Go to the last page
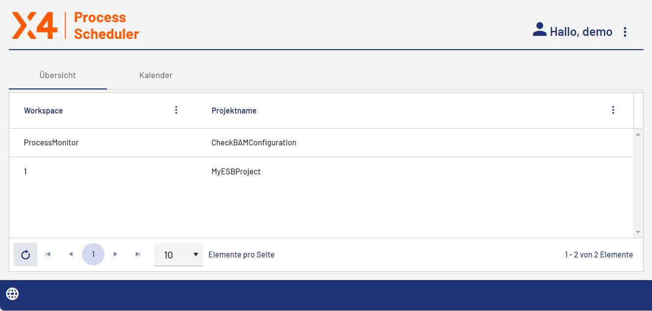The image size is (652, 311). [138, 254]
